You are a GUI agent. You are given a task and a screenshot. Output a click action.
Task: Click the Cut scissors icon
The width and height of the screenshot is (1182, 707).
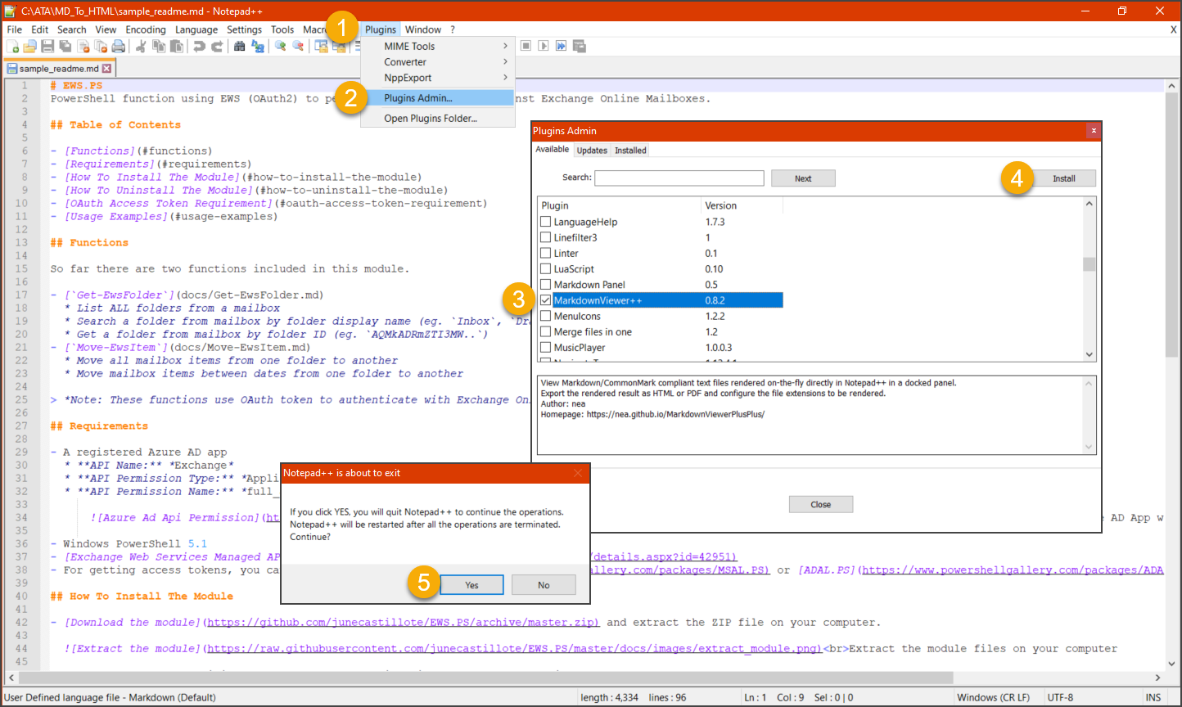140,46
